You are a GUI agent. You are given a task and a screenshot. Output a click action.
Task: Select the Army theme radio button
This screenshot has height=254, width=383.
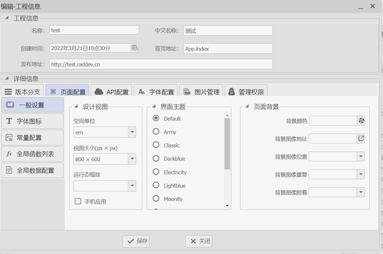pos(156,132)
